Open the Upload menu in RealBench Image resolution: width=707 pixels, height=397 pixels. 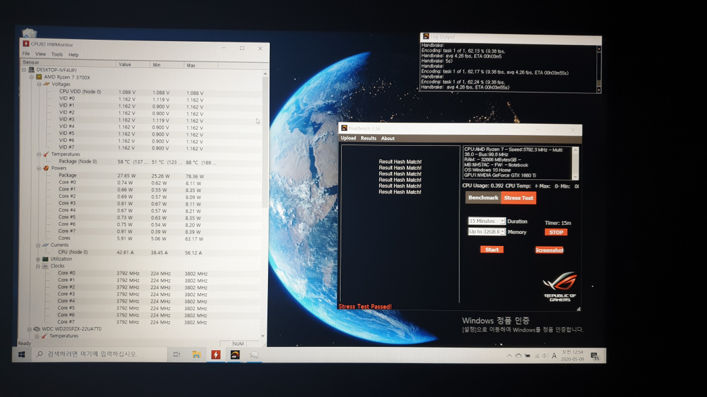348,138
